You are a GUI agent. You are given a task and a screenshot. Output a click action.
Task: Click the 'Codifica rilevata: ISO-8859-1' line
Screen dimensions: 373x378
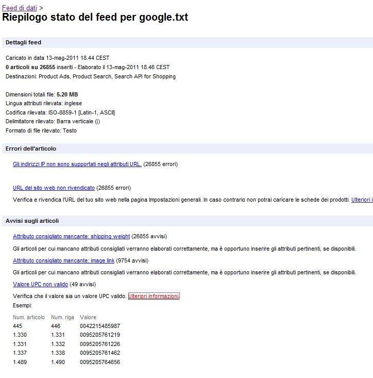pos(60,112)
